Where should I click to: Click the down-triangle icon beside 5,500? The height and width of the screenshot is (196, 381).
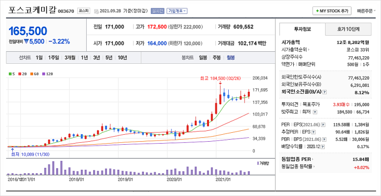coord(26,41)
